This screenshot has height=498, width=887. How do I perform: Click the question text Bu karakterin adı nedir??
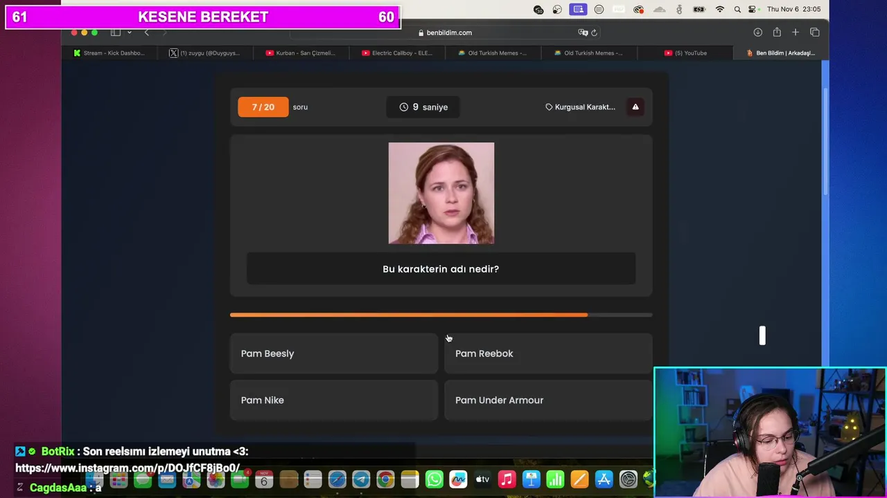tap(441, 269)
